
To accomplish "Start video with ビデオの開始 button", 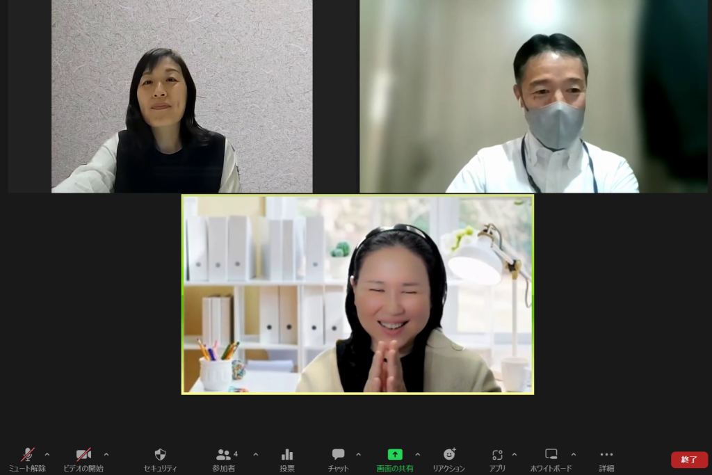I will [x=83, y=455].
